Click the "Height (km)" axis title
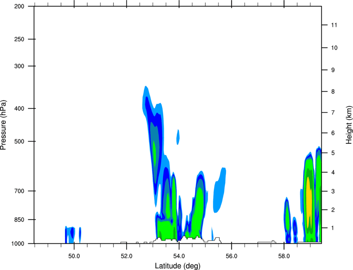Image resolution: width=353 pixels, height=270 pixels. click(x=349, y=125)
